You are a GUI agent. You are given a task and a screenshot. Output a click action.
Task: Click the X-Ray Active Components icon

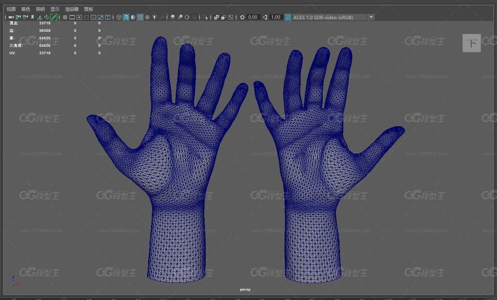(223, 17)
